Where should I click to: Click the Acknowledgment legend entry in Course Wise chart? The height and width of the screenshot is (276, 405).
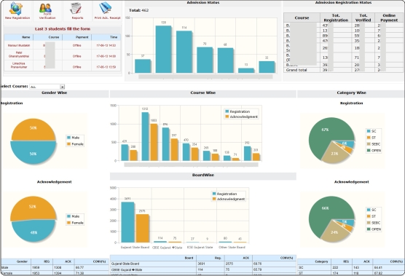pyautogui.click(x=241, y=117)
